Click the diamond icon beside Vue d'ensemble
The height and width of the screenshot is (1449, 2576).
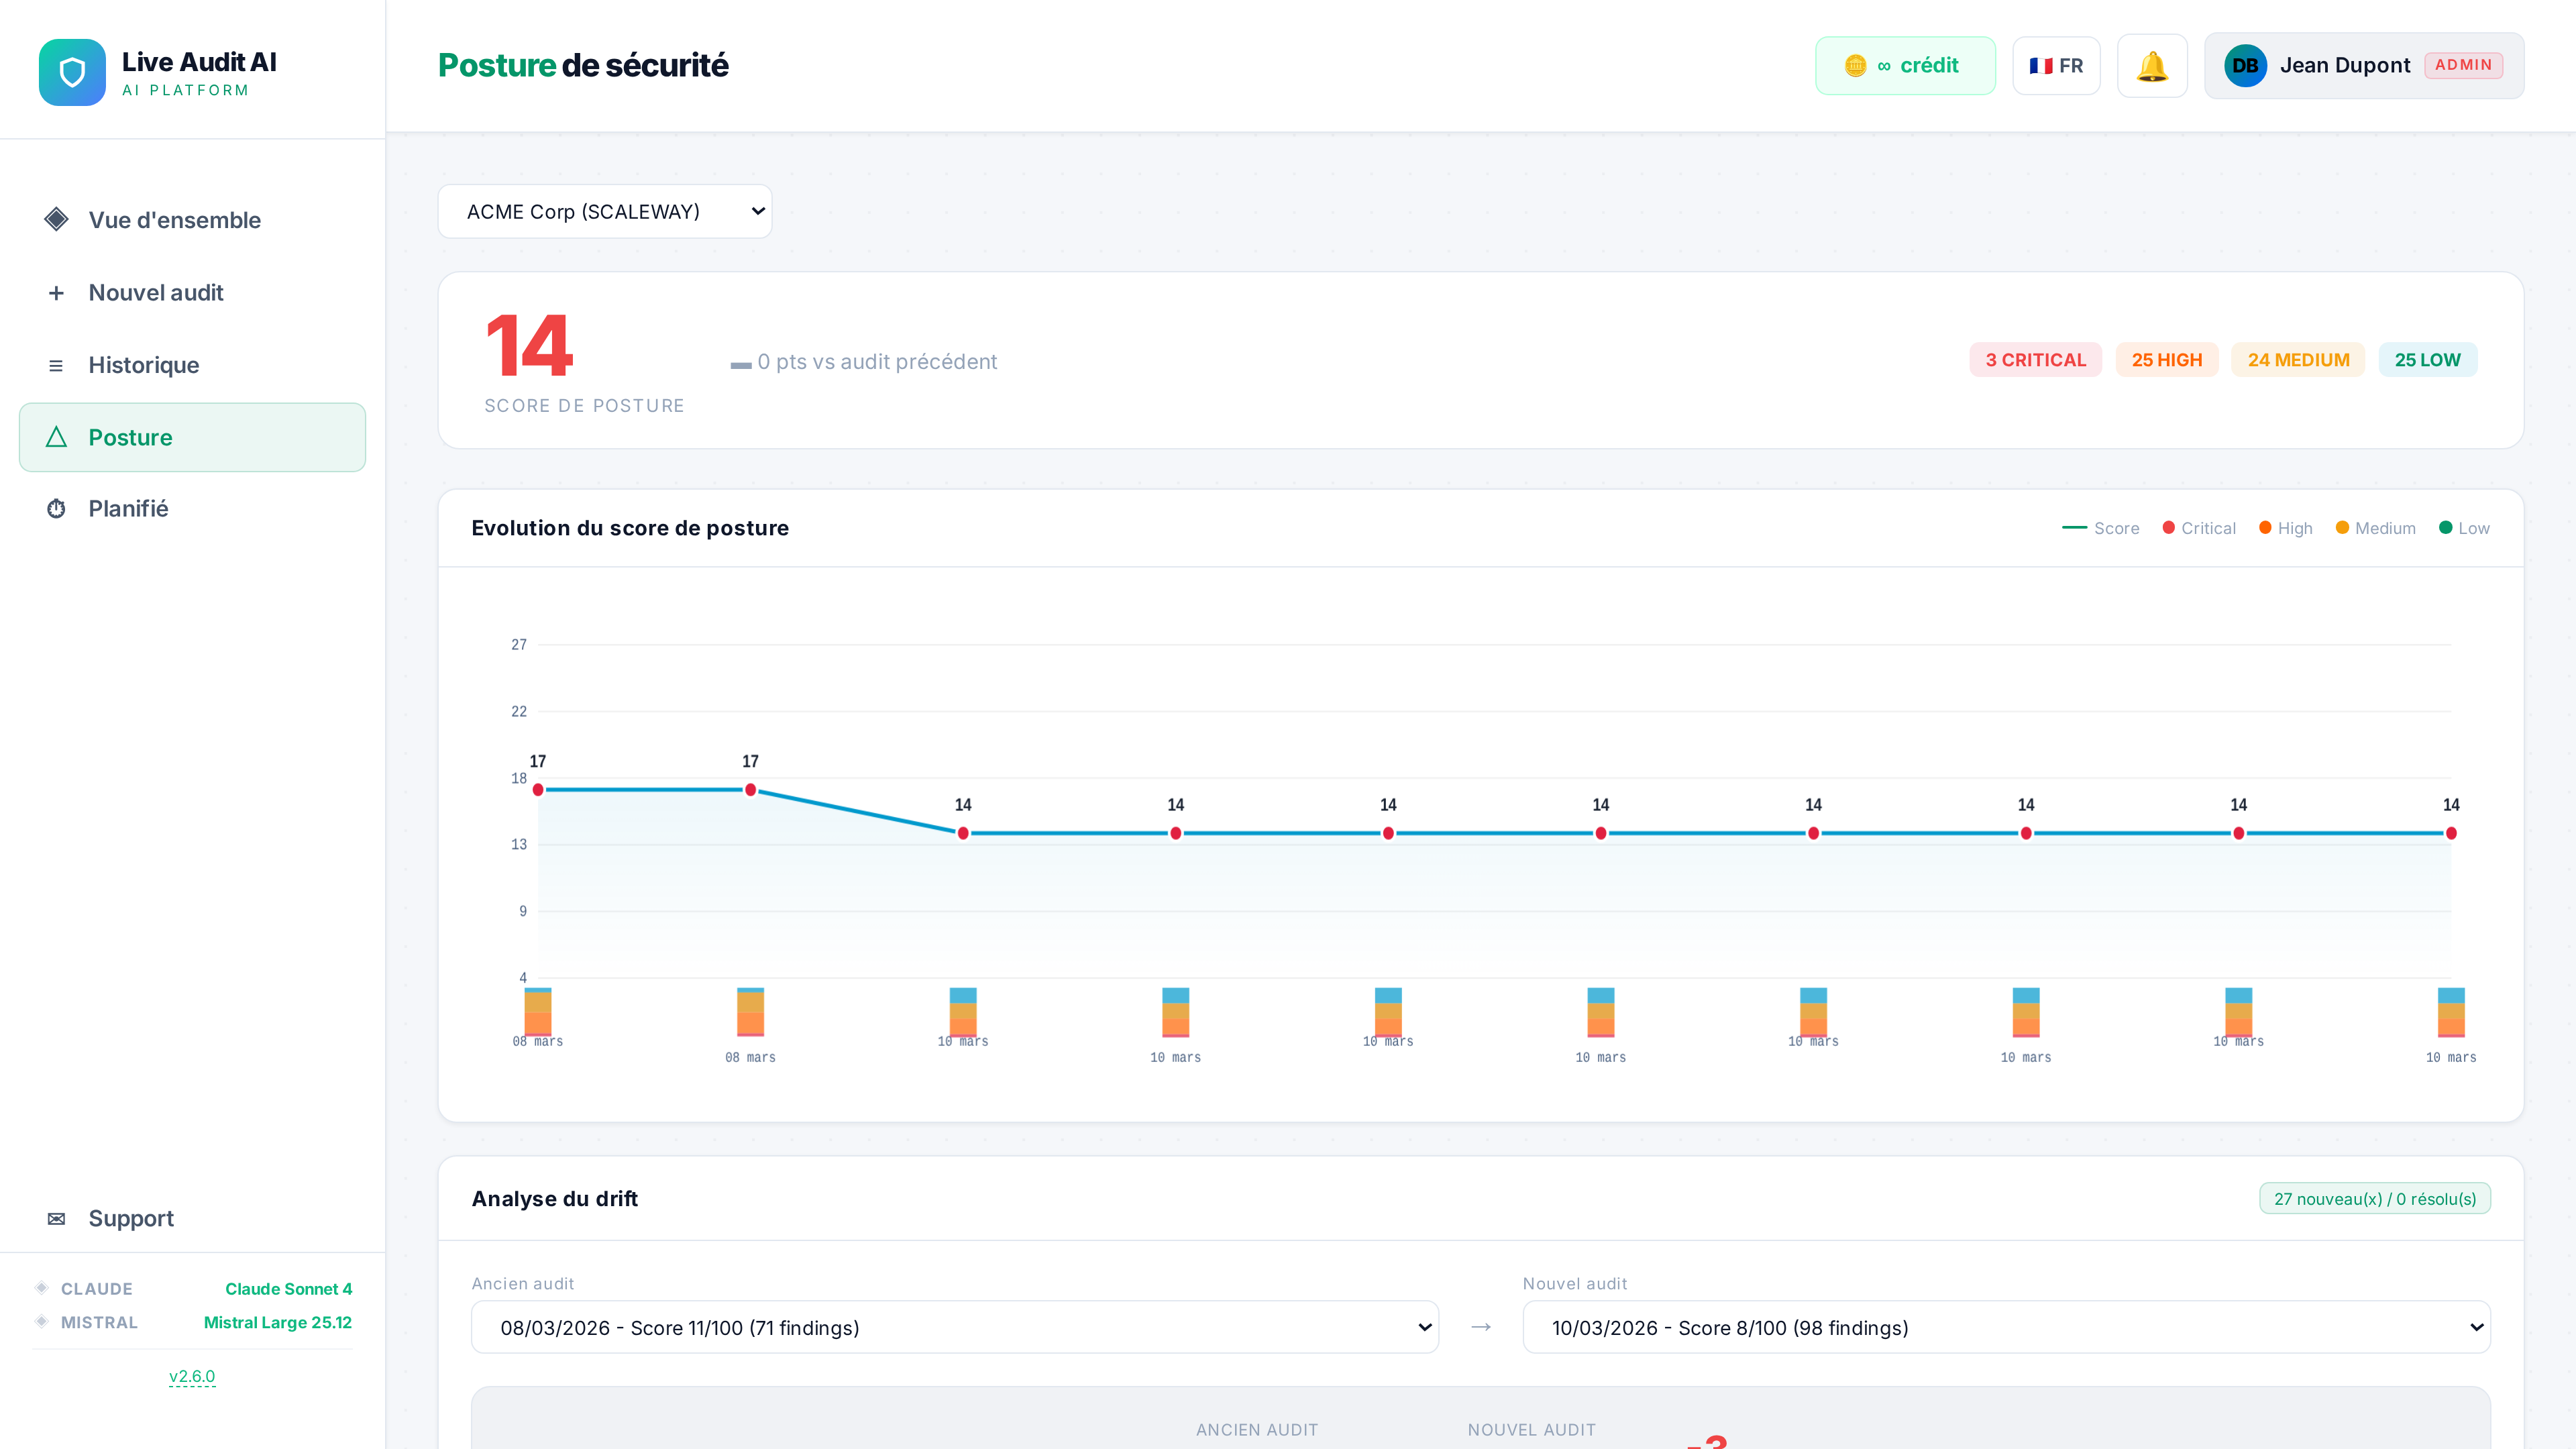[x=56, y=220]
